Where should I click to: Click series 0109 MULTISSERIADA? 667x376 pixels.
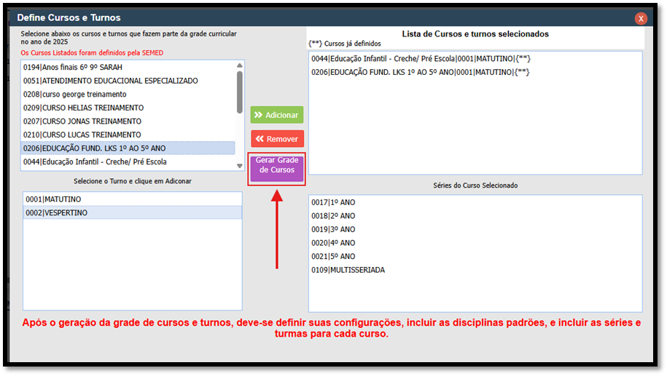pyautogui.click(x=348, y=270)
